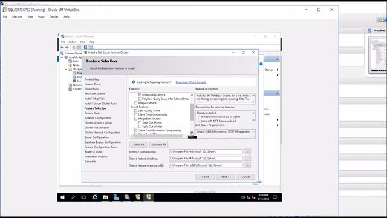Cancel the SQL Server setup

point(246,177)
